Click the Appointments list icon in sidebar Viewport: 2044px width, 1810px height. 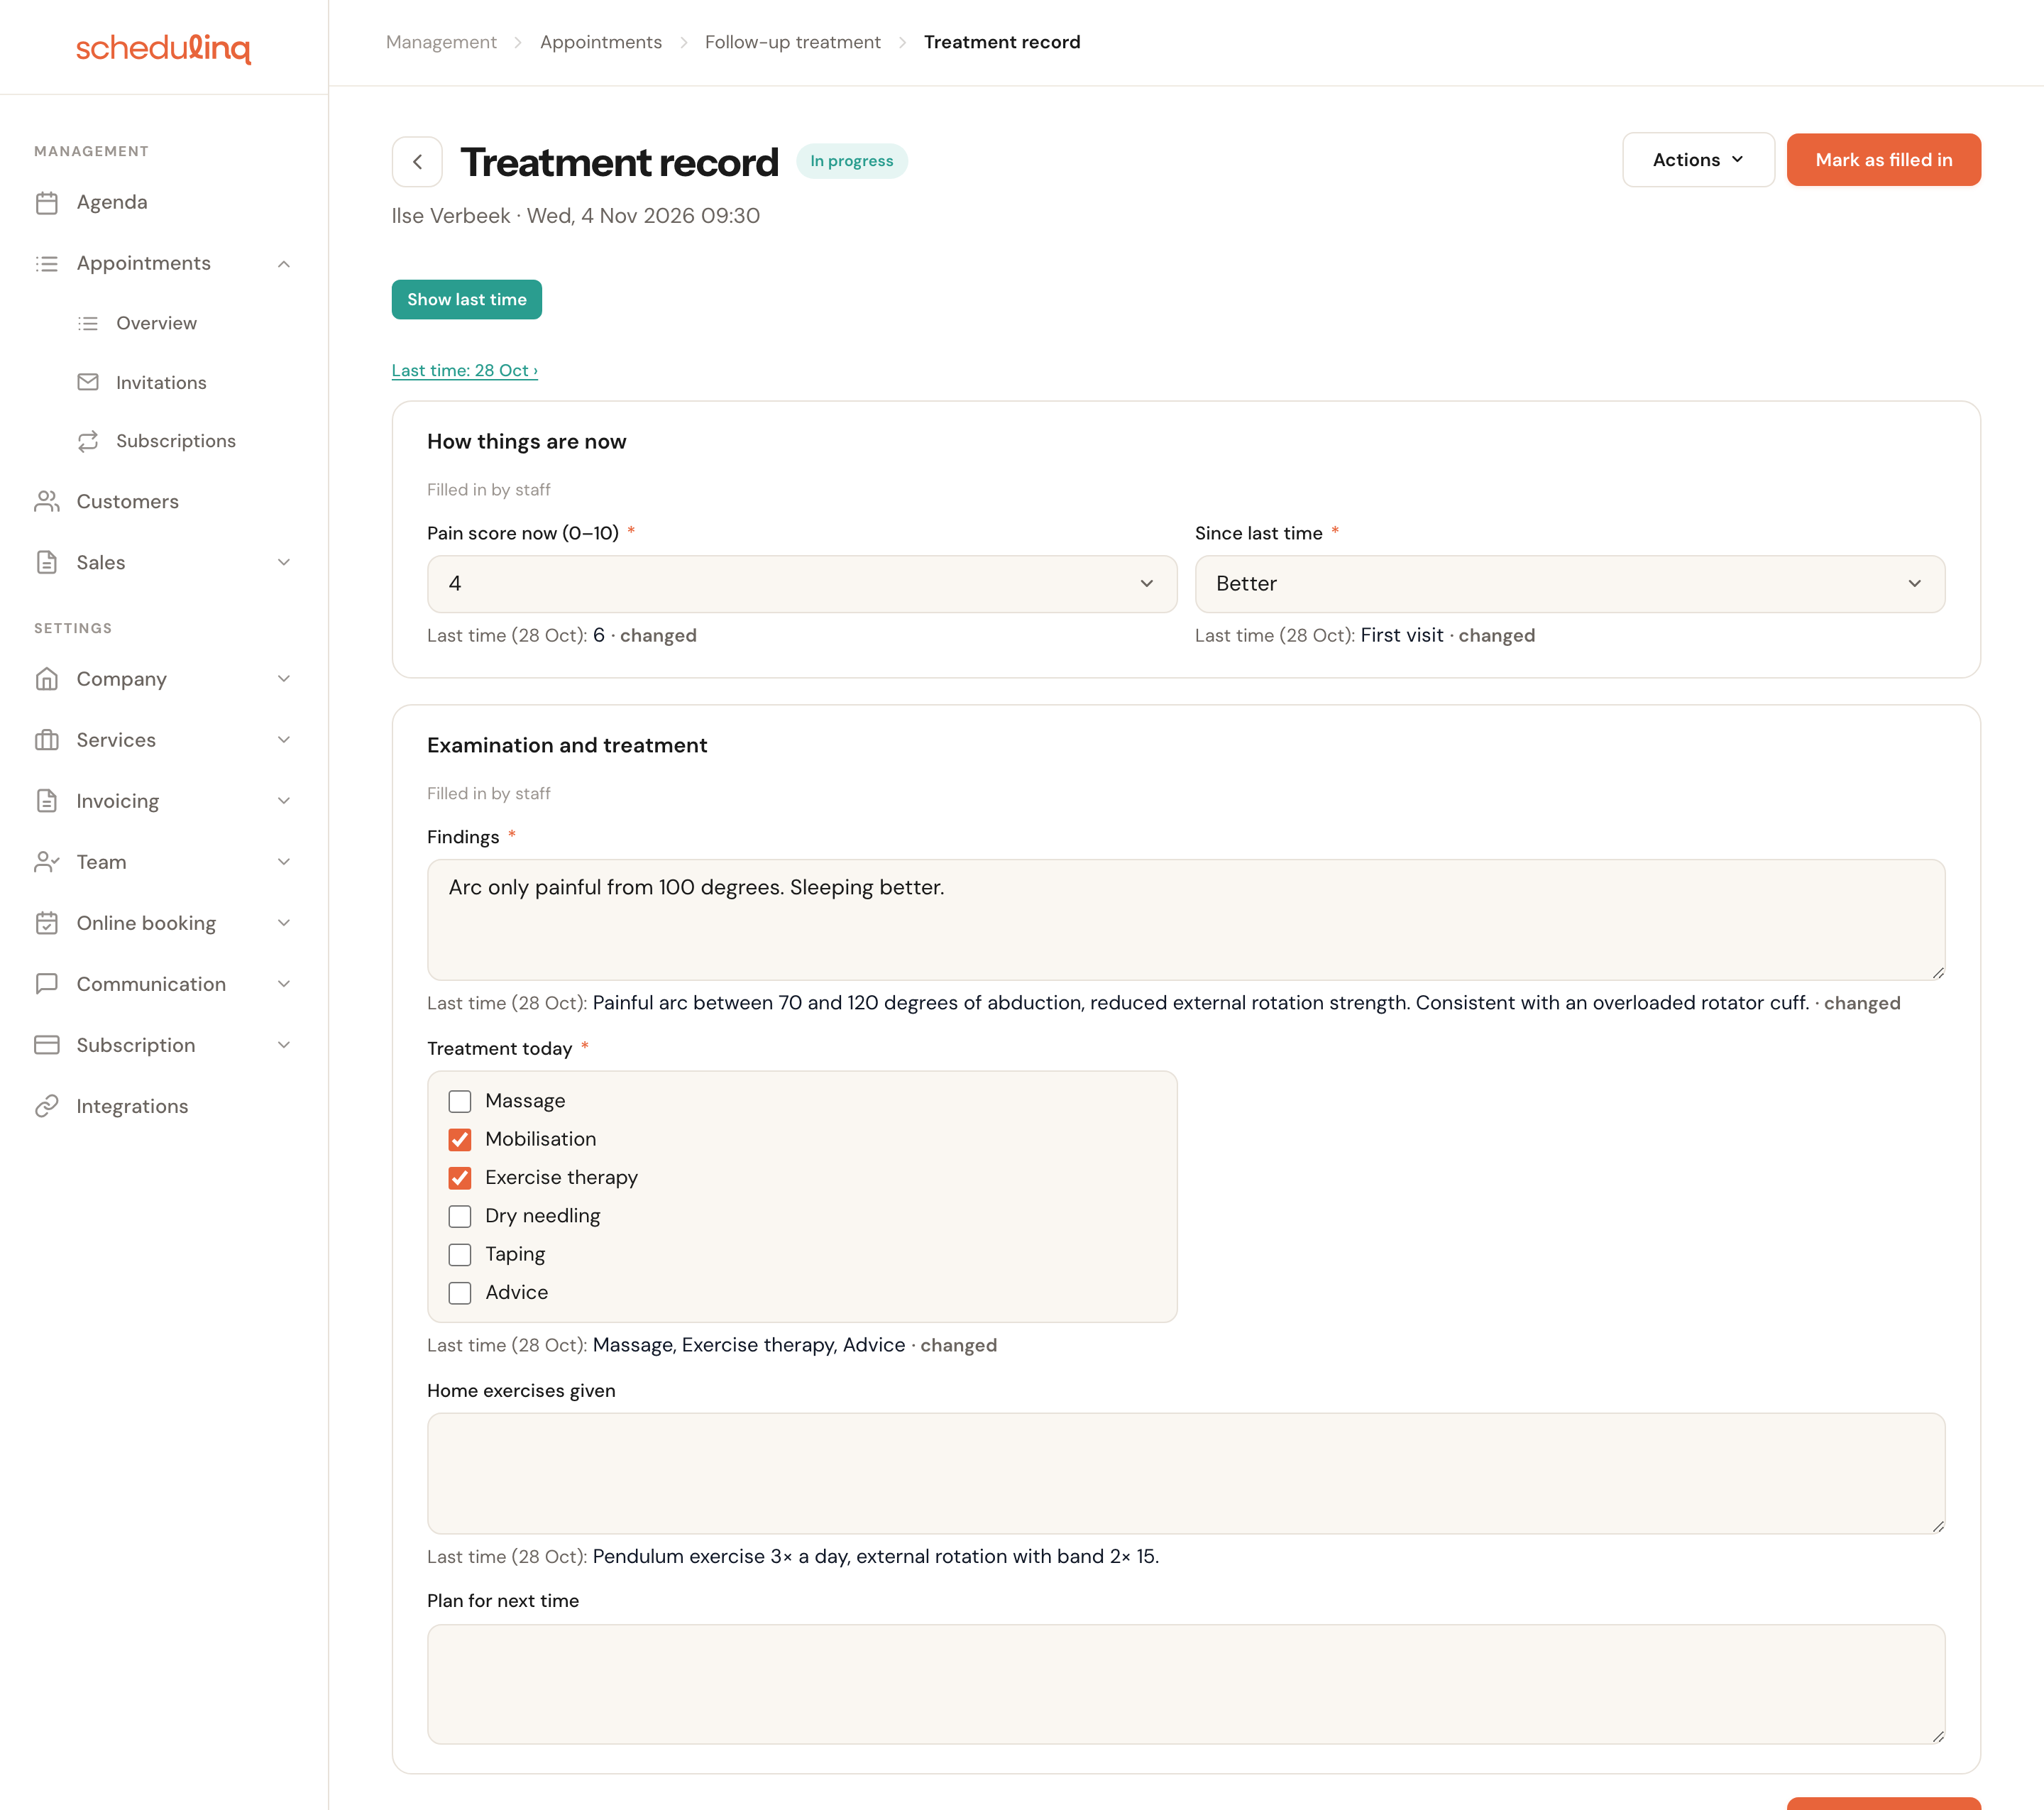tap(47, 264)
